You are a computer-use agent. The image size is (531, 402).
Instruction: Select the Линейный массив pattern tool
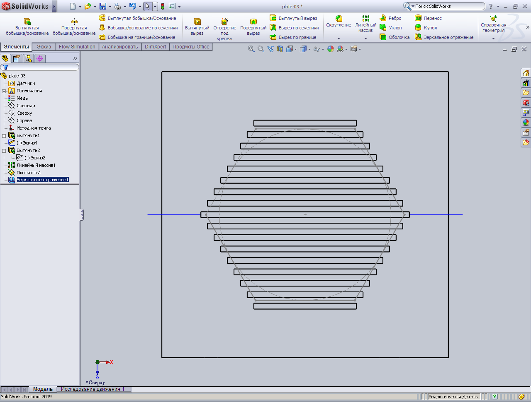point(365,24)
